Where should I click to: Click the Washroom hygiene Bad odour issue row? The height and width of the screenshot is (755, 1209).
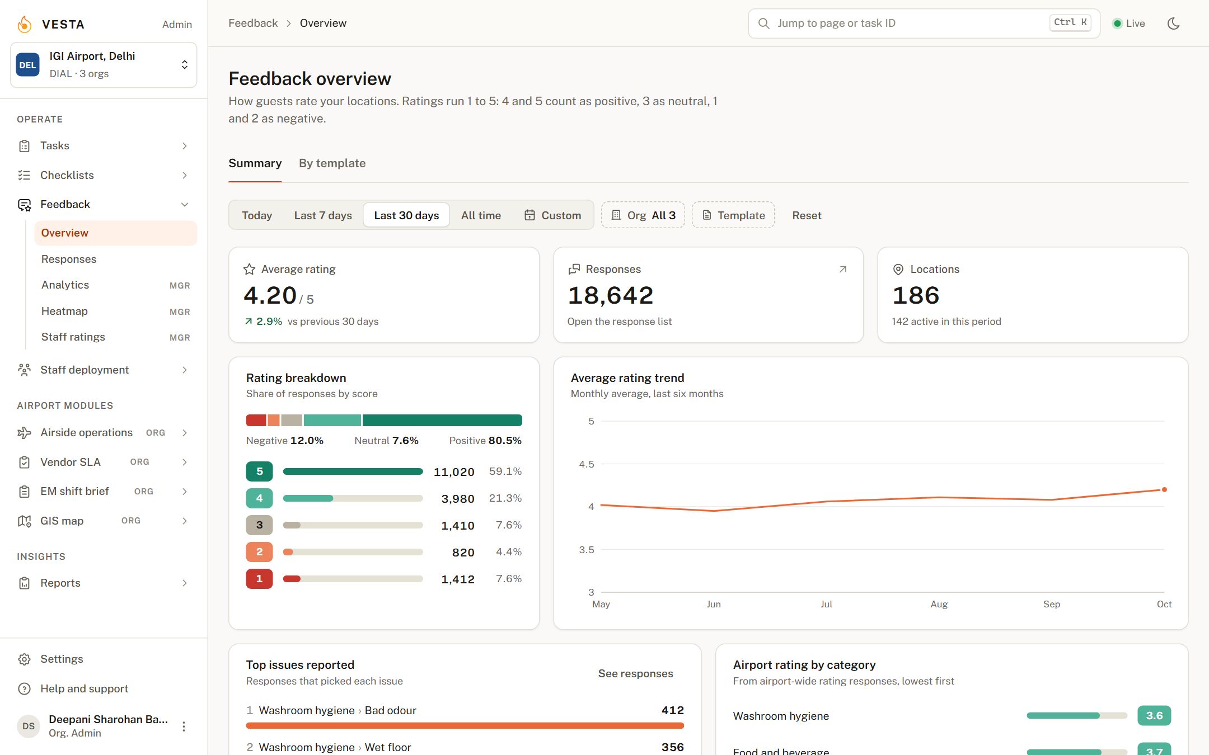pyautogui.click(x=465, y=716)
